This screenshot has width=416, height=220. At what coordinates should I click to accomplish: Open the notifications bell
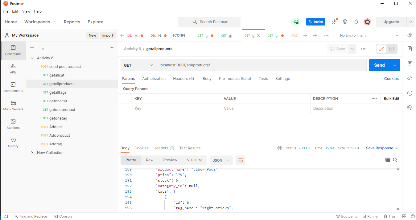(x=356, y=22)
